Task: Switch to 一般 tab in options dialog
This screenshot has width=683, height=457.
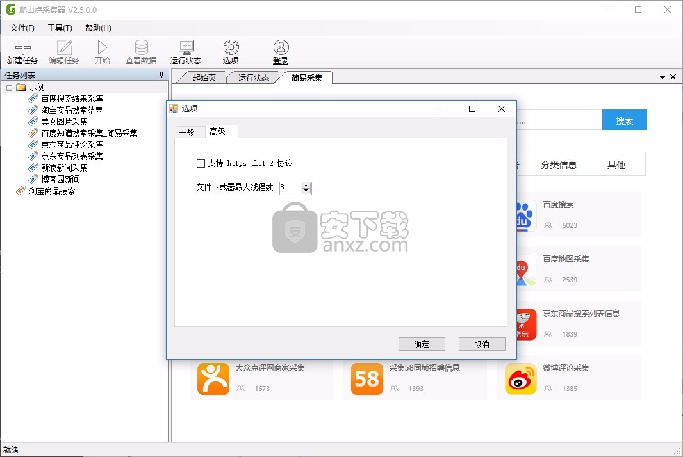Action: (x=187, y=132)
